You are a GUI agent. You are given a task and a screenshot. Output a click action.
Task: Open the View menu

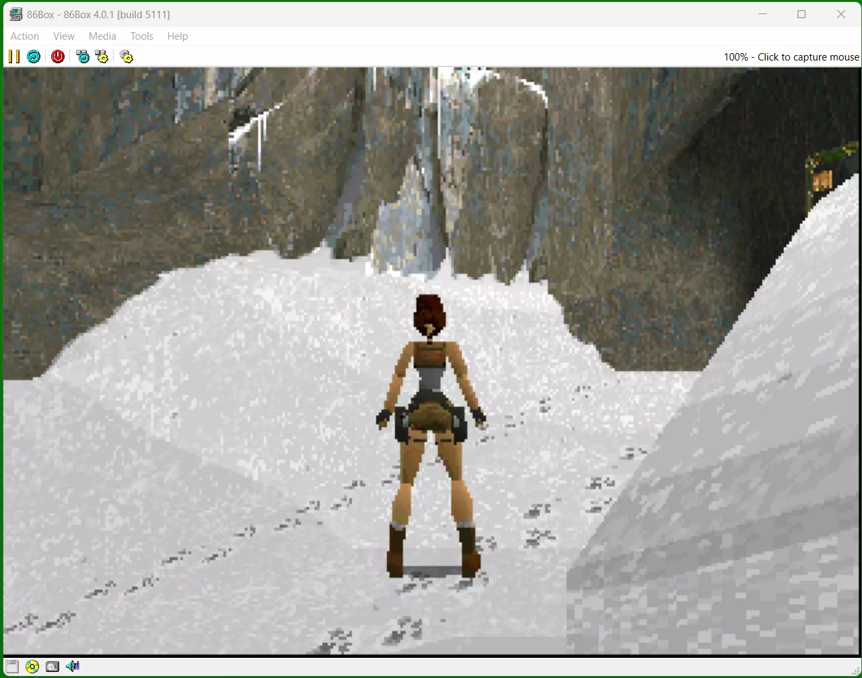pyautogui.click(x=64, y=36)
